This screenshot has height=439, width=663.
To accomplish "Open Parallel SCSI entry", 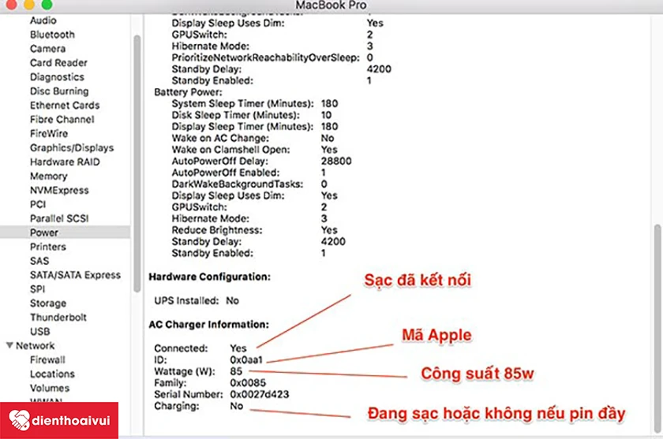I will click(59, 218).
